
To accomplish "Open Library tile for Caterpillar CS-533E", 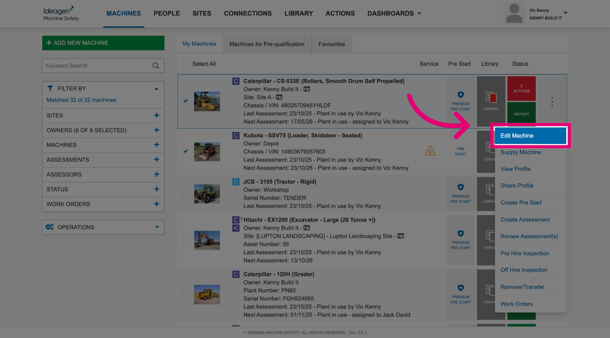I will [x=491, y=101].
